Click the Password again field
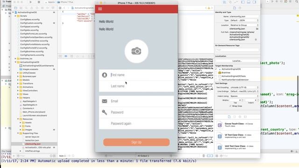299x168 pixels. pyautogui.click(x=136, y=124)
